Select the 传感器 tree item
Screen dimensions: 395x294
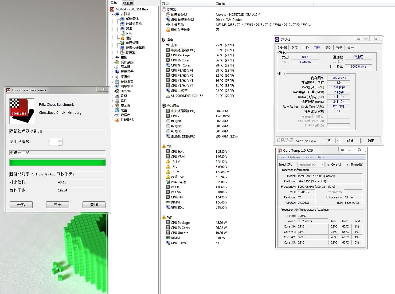[131, 53]
